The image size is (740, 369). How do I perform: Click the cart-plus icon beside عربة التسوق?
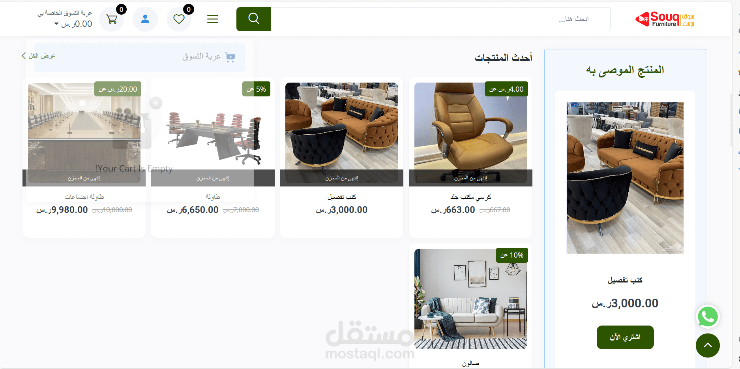point(230,57)
